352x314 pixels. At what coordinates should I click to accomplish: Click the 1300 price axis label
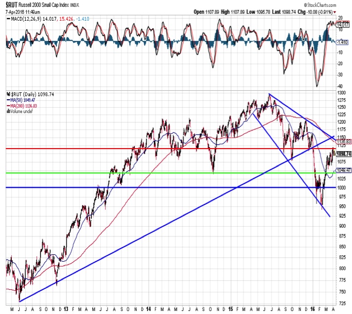click(342, 93)
